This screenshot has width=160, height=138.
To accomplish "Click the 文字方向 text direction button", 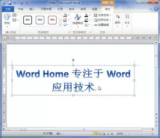I will point(102,15).
